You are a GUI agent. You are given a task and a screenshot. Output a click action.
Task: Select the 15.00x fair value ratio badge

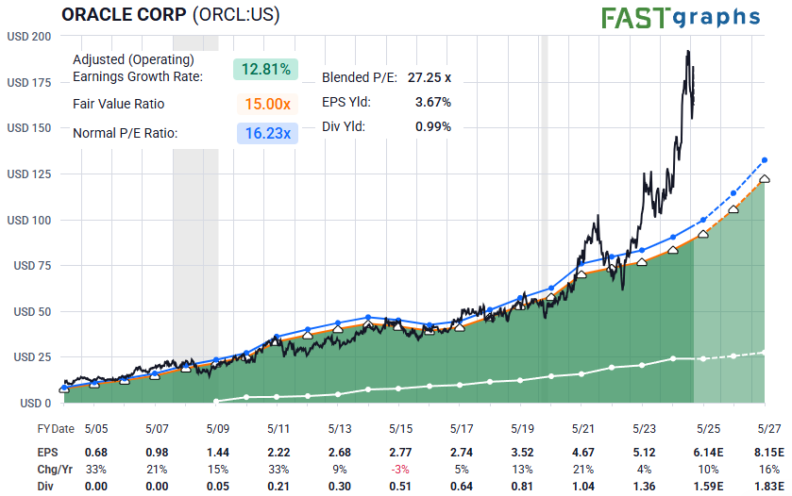click(x=267, y=104)
